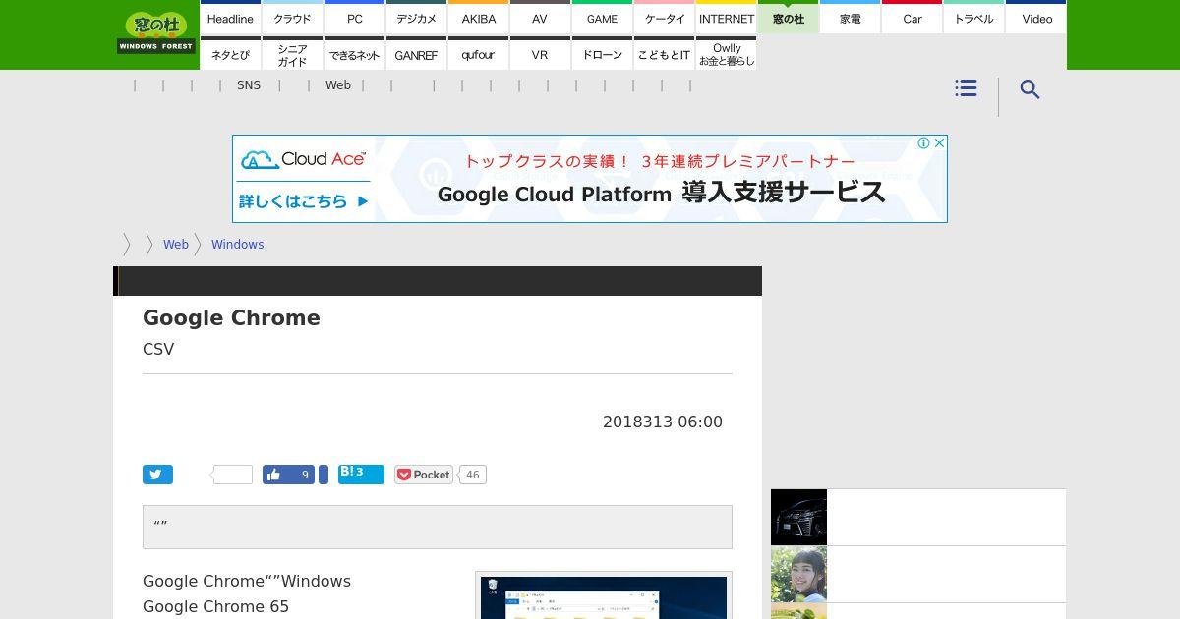Viewport: 1180px width, 619px height.
Task: Open the GAME tab
Action: (602, 18)
